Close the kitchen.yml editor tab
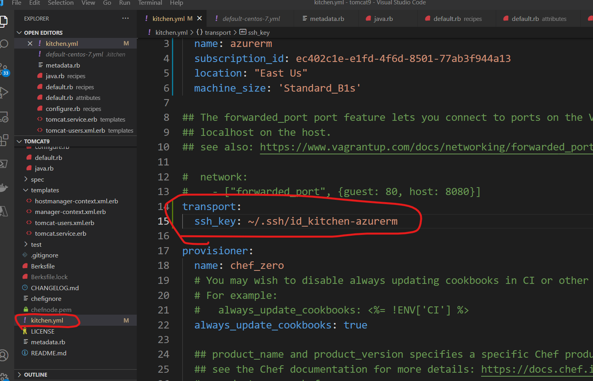593x381 pixels. [200, 19]
